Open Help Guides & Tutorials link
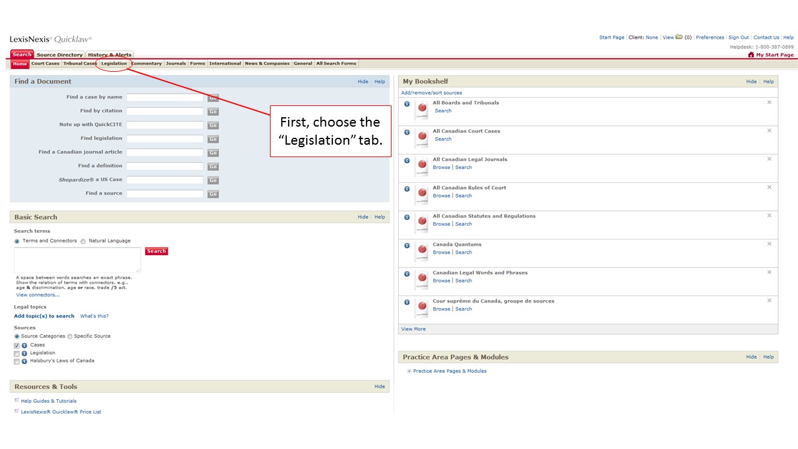798x449 pixels. 49,401
